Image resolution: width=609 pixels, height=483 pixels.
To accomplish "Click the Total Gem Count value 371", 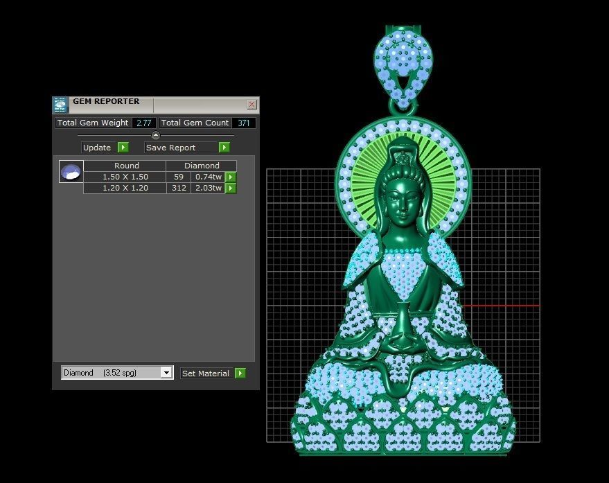I will tap(243, 123).
